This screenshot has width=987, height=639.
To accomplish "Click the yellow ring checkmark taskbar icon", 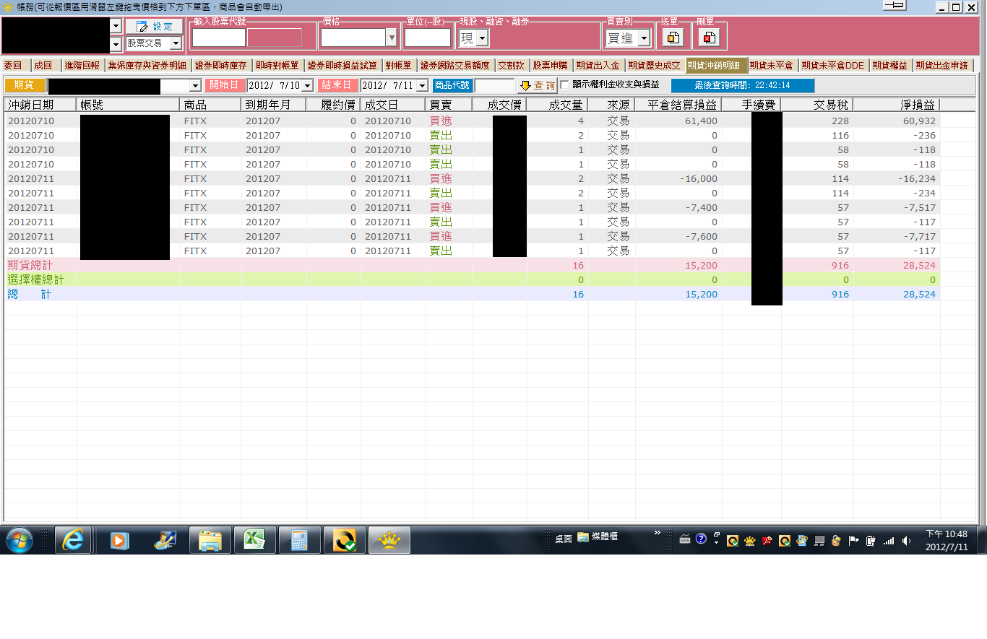I will (x=345, y=540).
